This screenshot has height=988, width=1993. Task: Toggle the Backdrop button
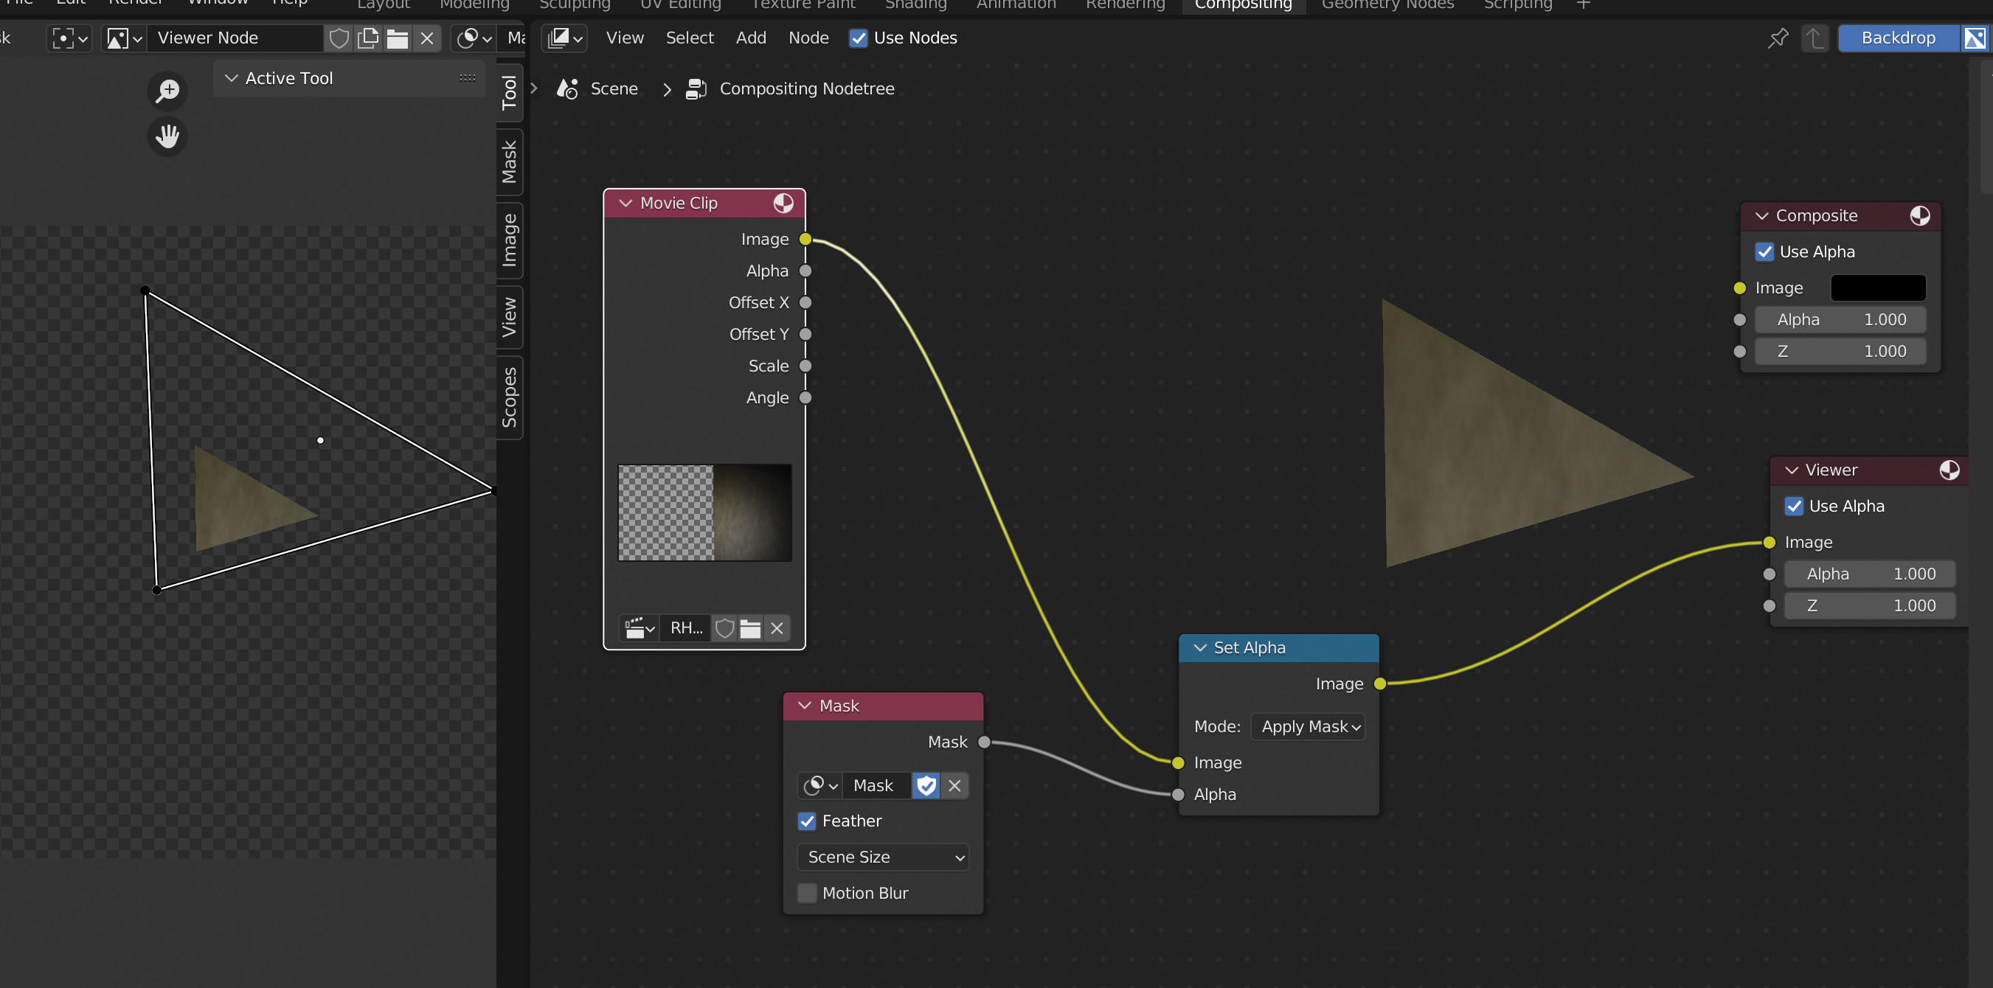click(x=1899, y=38)
